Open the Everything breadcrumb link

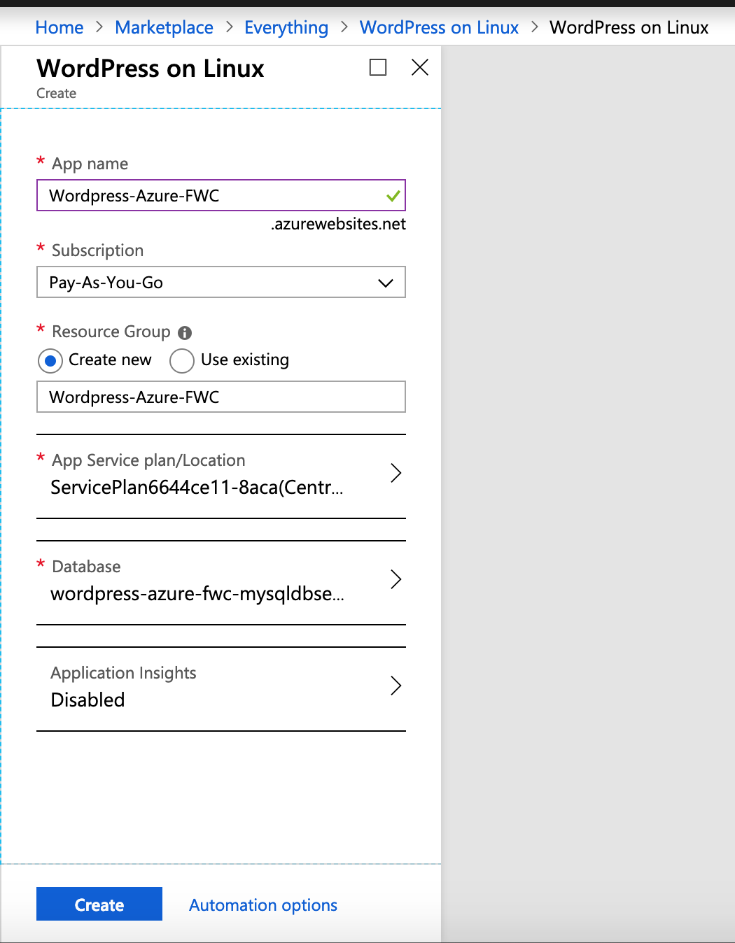click(286, 27)
